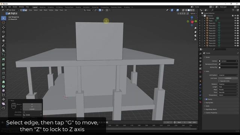
Task: Disable Plane.007 in renders
Action: click(x=238, y=38)
